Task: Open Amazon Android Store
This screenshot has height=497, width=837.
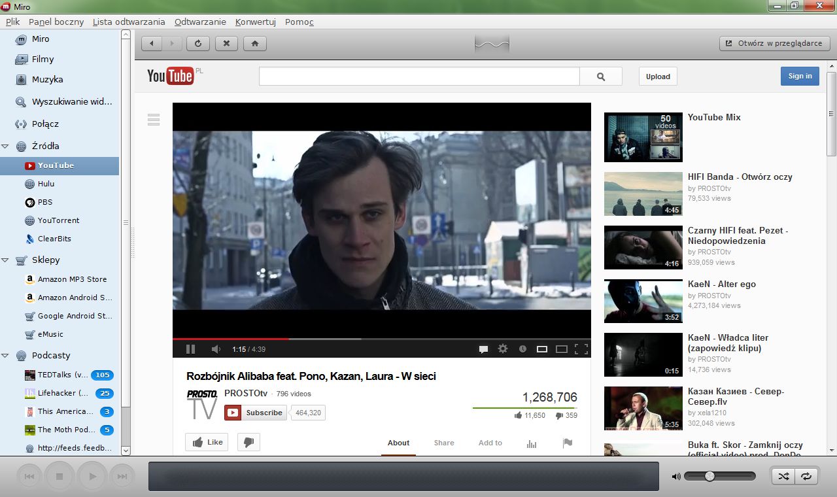Action: click(x=60, y=298)
